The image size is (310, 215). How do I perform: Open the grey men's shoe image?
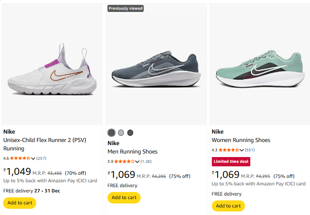[156, 71]
